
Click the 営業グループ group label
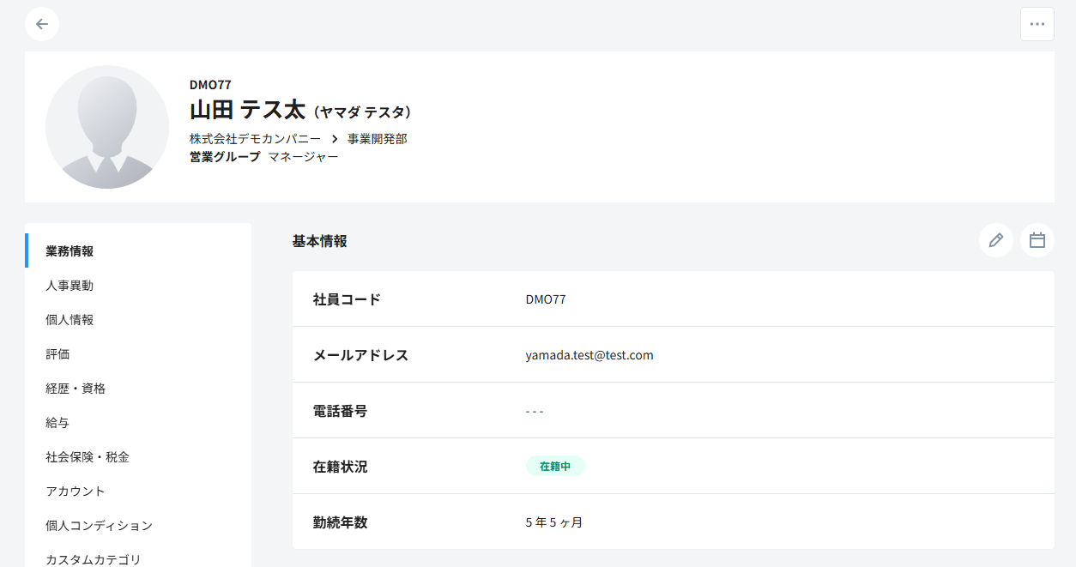(225, 157)
